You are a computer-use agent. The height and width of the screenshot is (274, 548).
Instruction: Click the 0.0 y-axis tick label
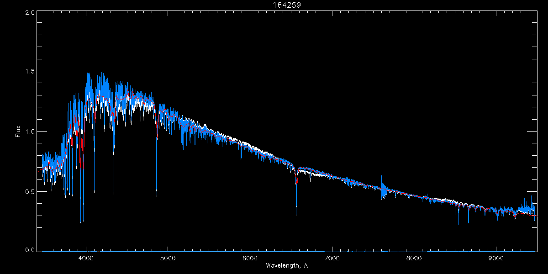pos(30,250)
